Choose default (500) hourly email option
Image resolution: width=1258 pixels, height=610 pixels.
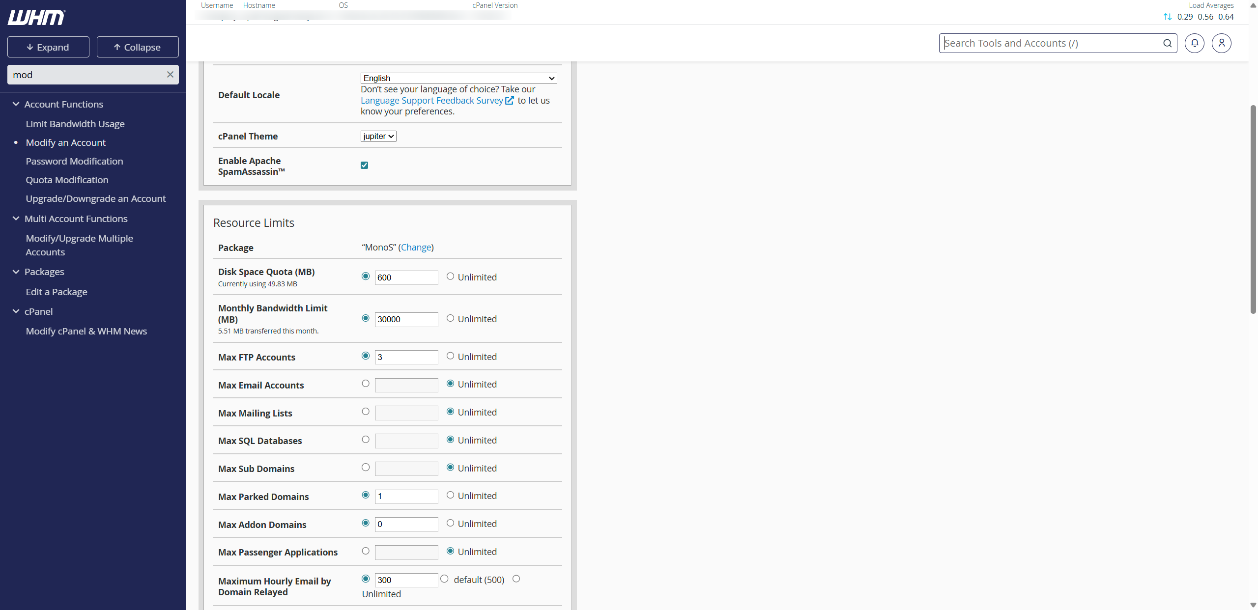[x=444, y=579]
